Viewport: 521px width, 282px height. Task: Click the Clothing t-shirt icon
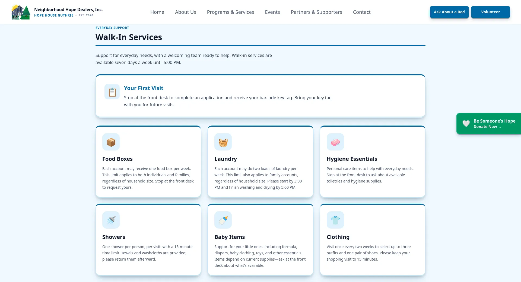(335, 220)
